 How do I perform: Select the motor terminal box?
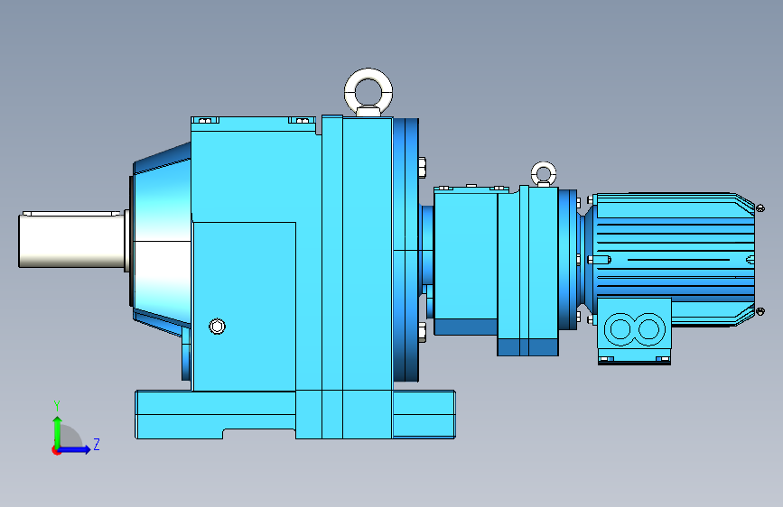point(634,331)
